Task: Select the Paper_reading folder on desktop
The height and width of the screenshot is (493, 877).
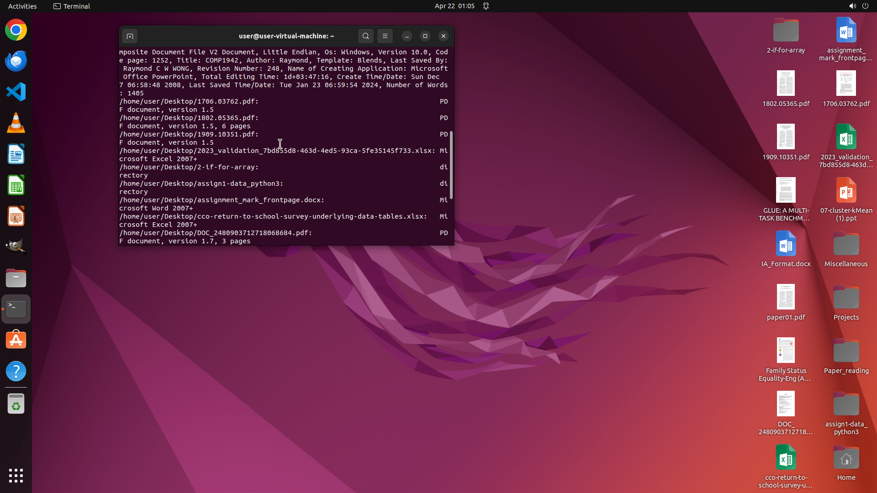Action: pyautogui.click(x=846, y=351)
